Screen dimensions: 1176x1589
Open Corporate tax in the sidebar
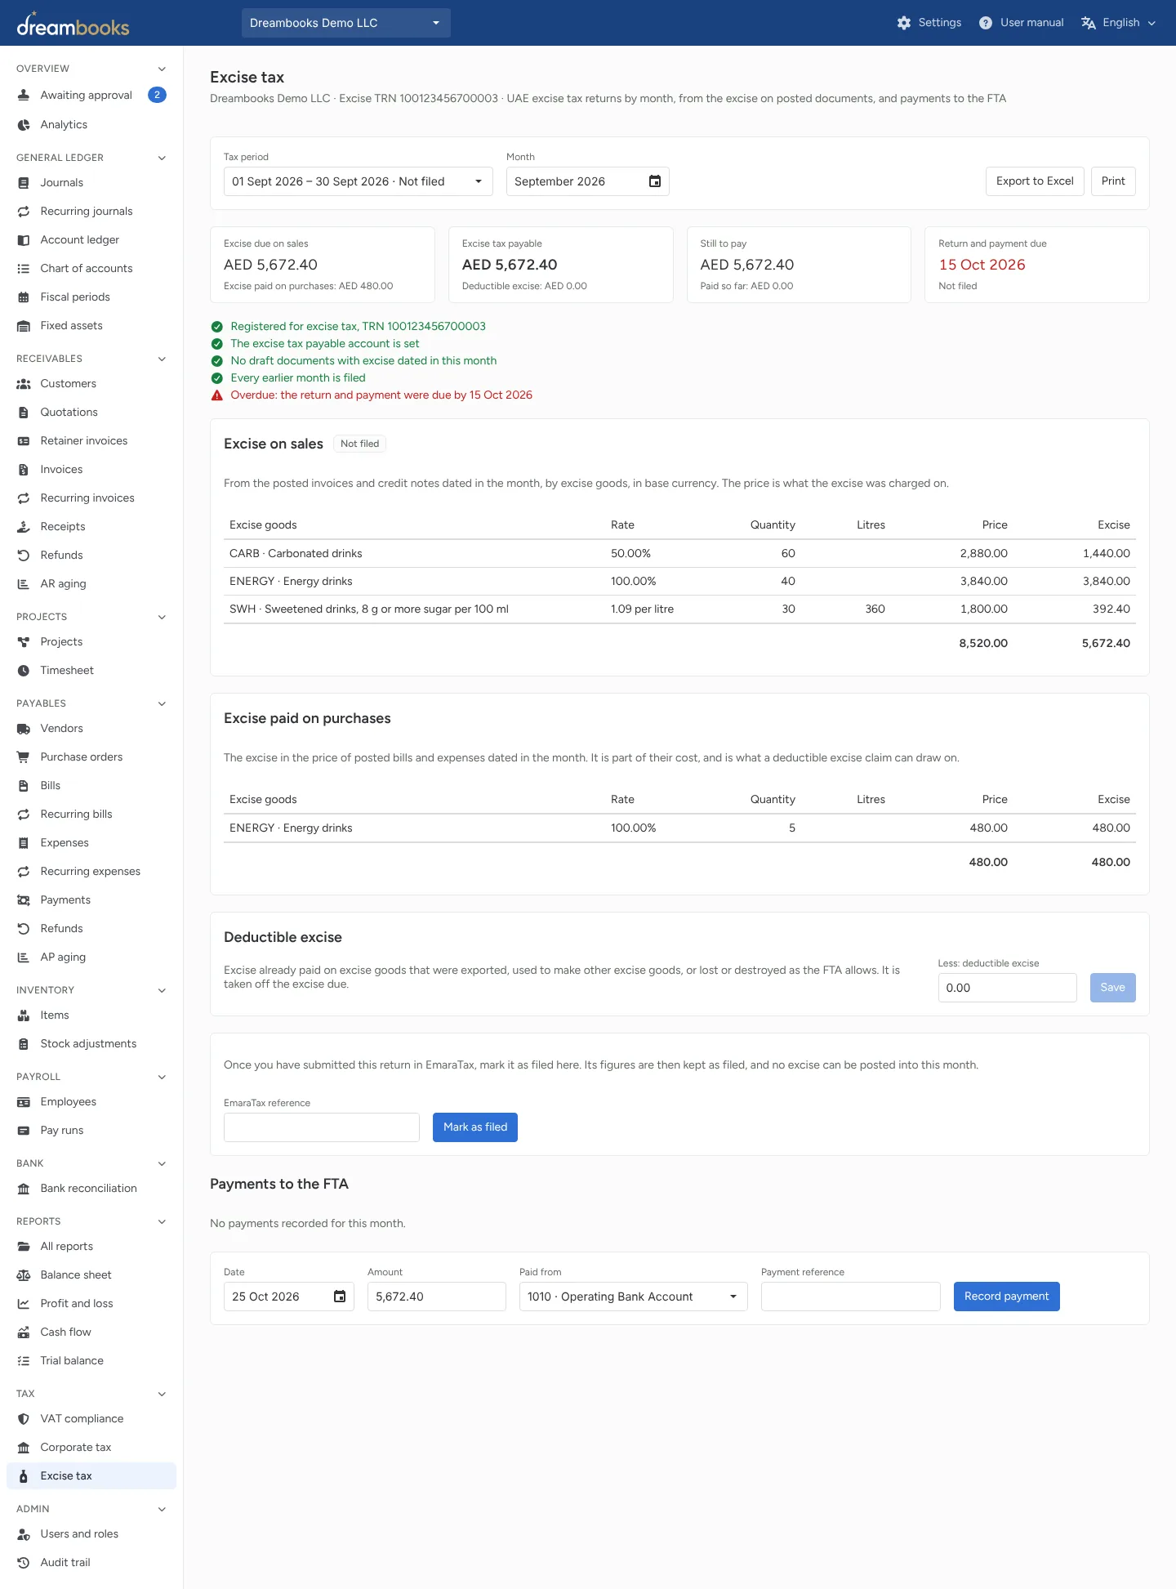[91, 1448]
